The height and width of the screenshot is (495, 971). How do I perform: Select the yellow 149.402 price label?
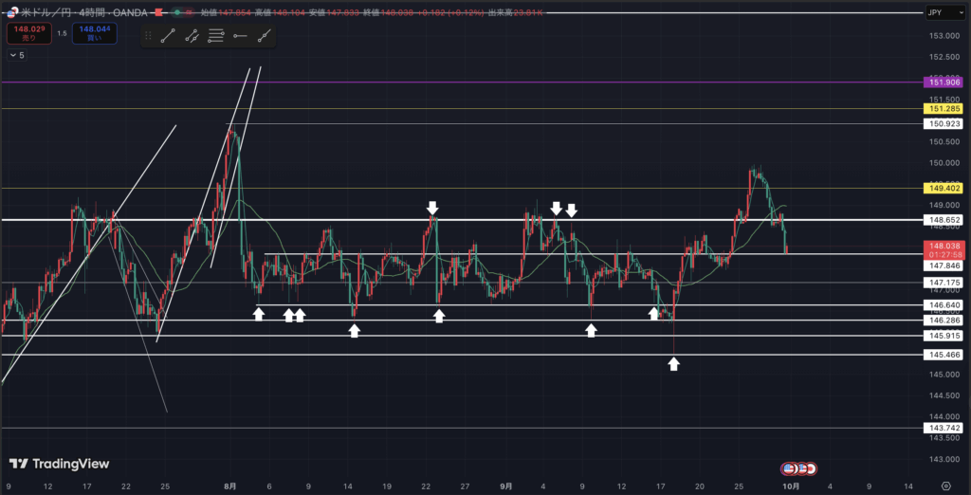tap(945, 189)
